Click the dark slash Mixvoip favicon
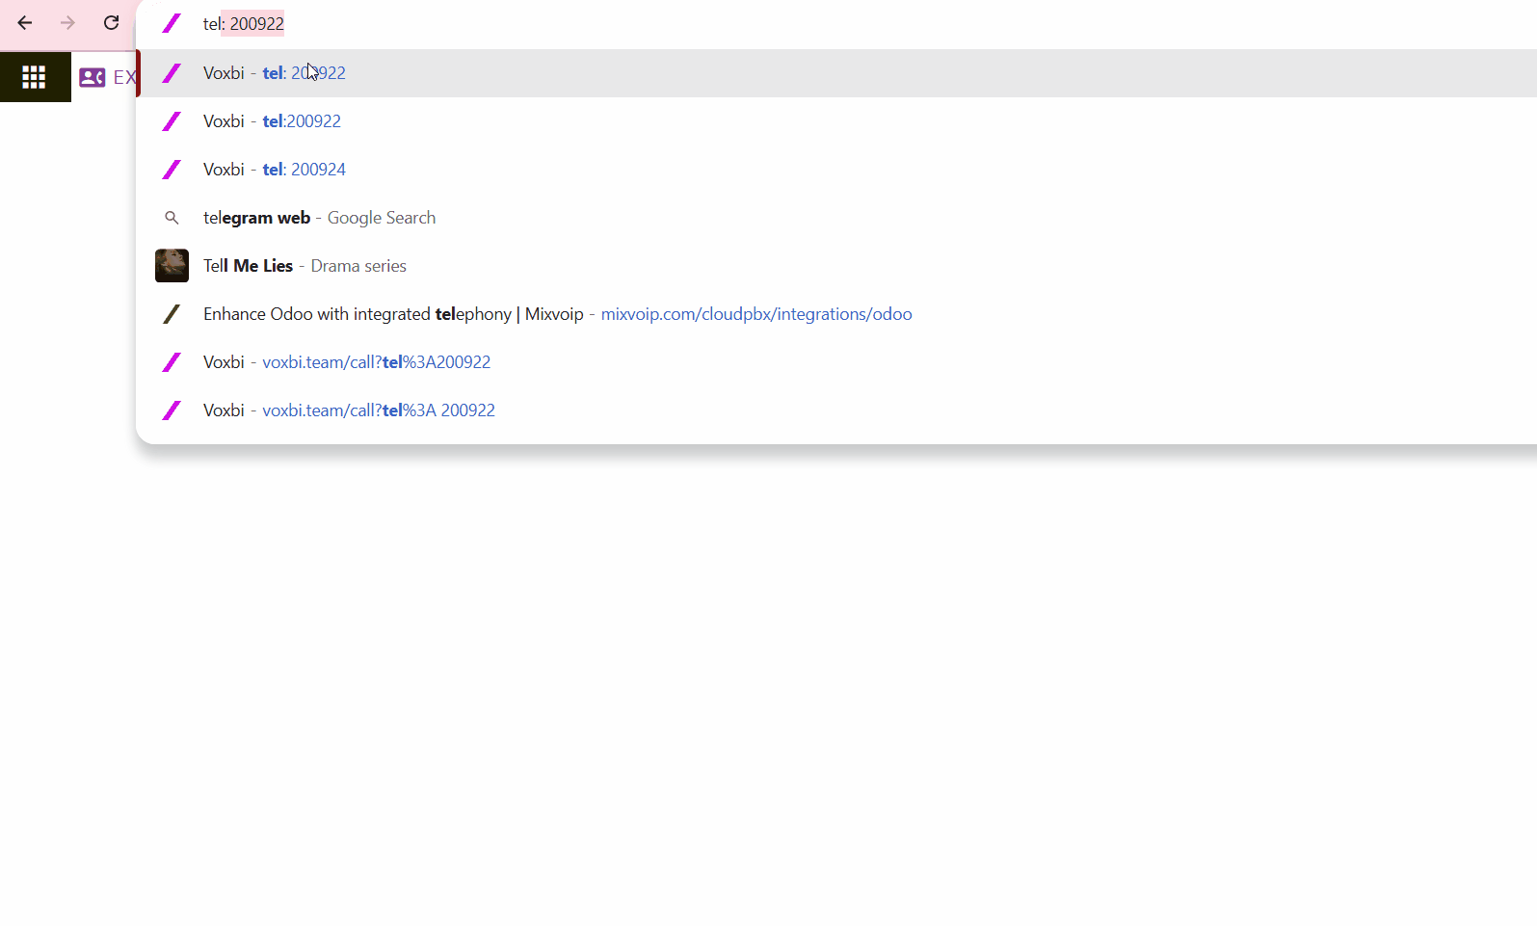1537x926 pixels. [172, 314]
